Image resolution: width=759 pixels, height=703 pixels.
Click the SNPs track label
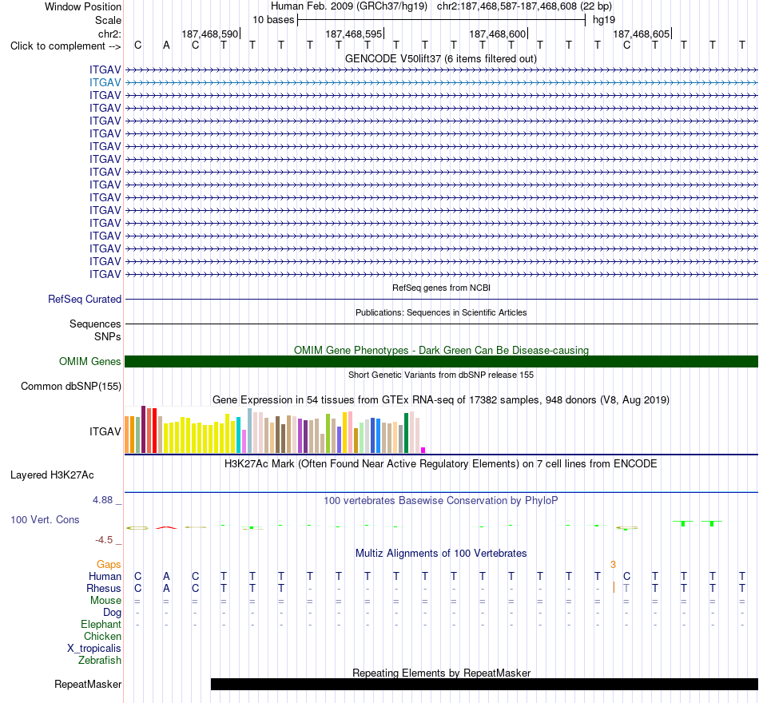108,336
